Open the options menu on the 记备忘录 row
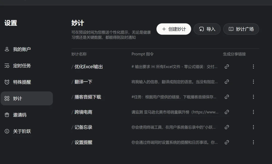 point(253,127)
